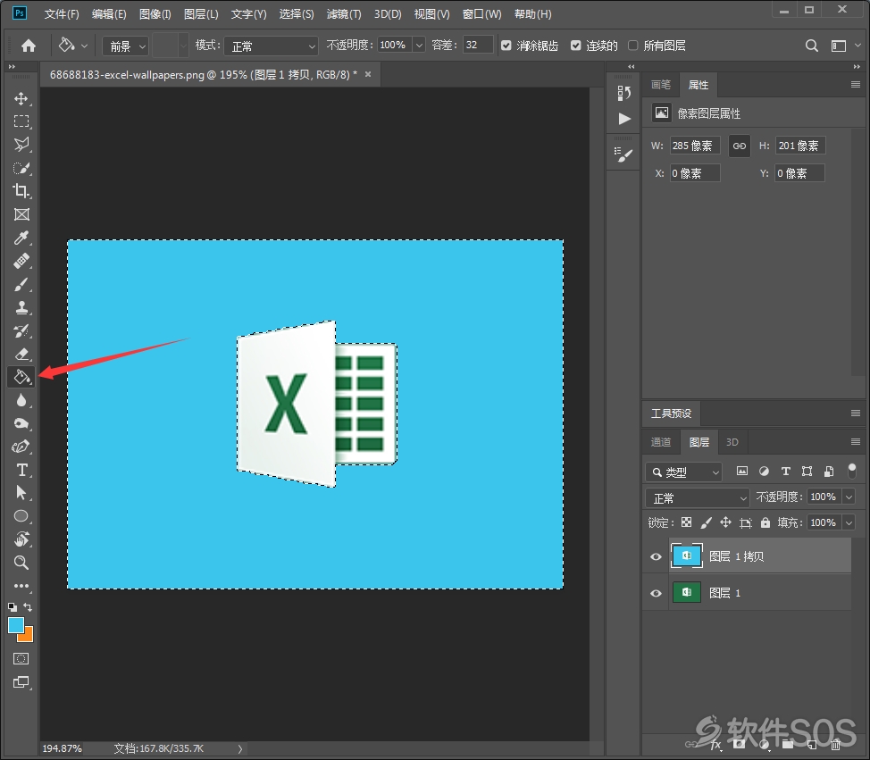870x760 pixels.
Task: Open the layer blend mode 正常 dropdown
Action: pyautogui.click(x=698, y=497)
